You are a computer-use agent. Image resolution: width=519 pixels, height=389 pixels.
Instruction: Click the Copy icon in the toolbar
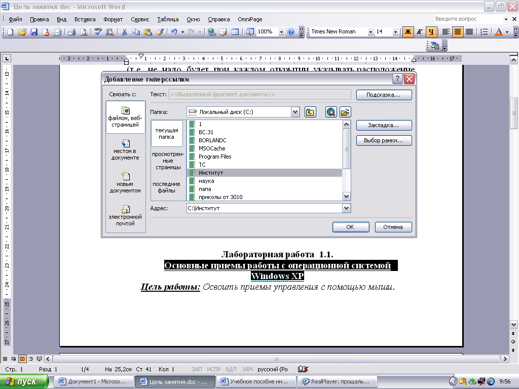136,32
